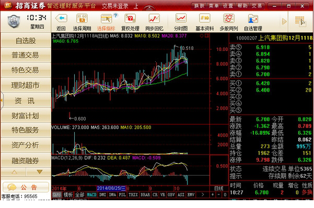Switch indicator to OBV
Image resolution: width=314 pixels, height=208 pixels.
(171, 194)
